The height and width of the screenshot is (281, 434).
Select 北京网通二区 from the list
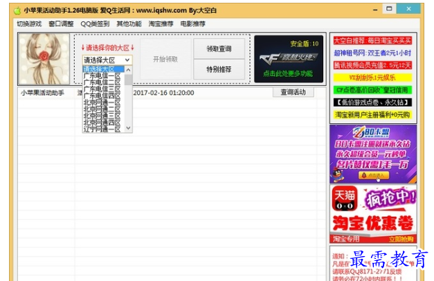tap(102, 109)
